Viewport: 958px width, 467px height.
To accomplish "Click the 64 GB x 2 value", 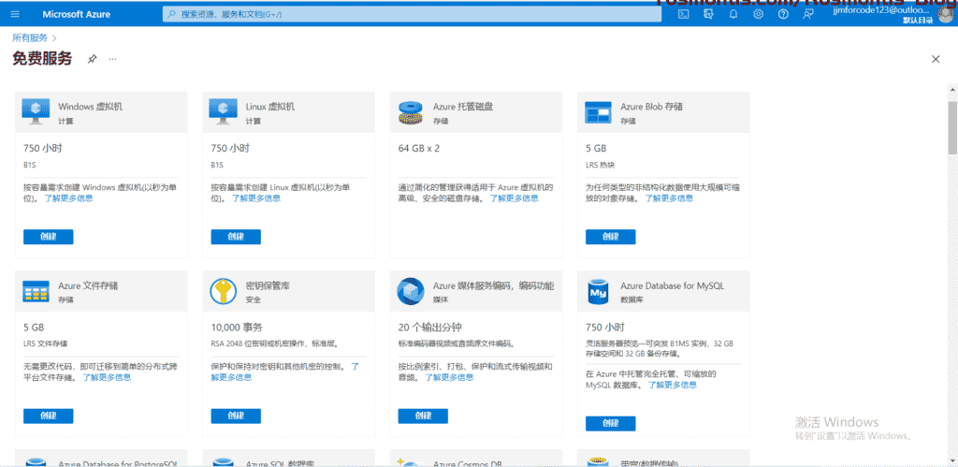I will [x=419, y=148].
